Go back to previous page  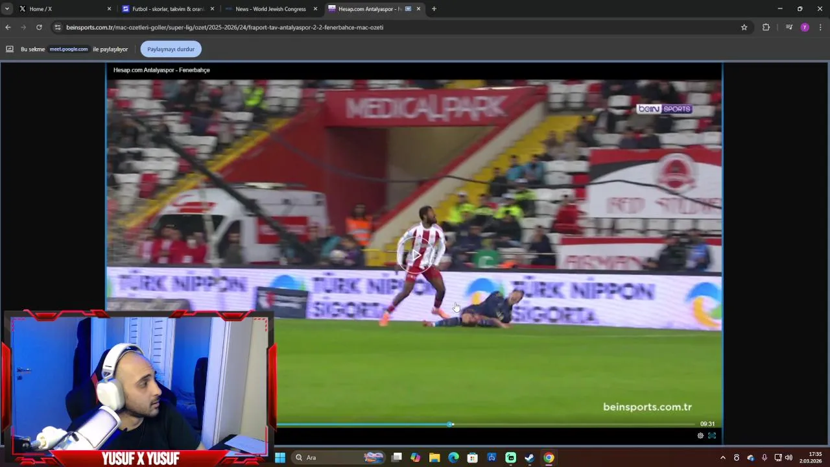8,27
